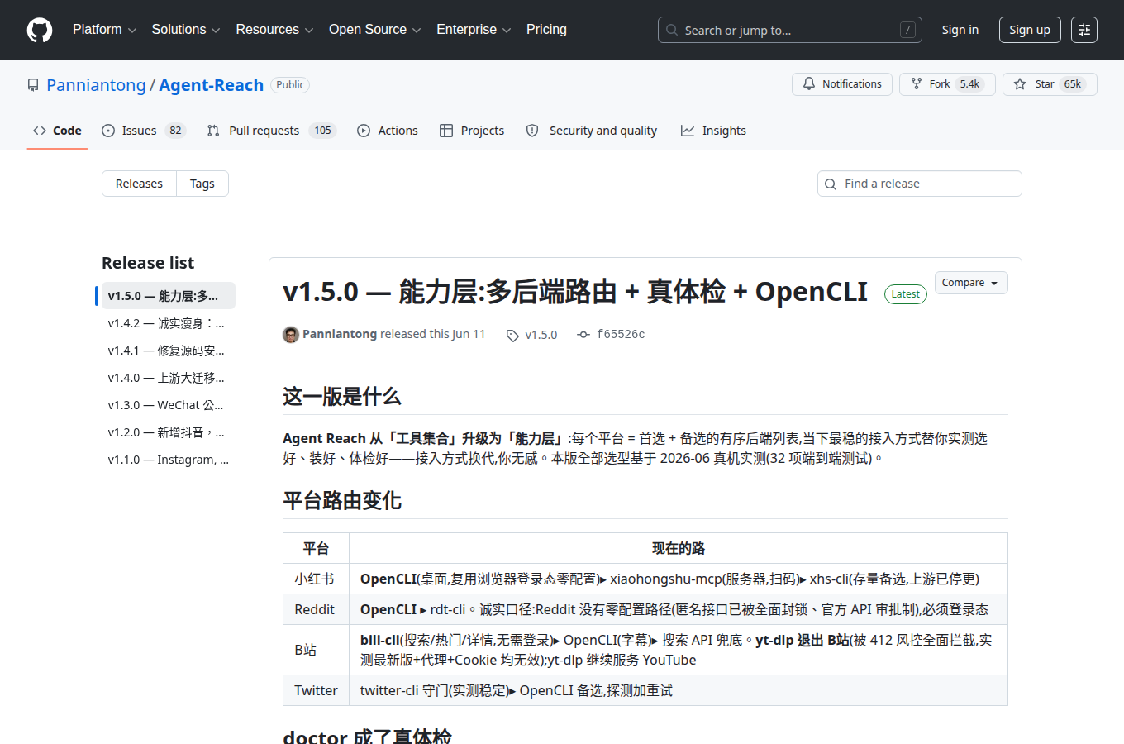The height and width of the screenshot is (744, 1124).
Task: Click the Actions play icon
Action: click(x=364, y=131)
